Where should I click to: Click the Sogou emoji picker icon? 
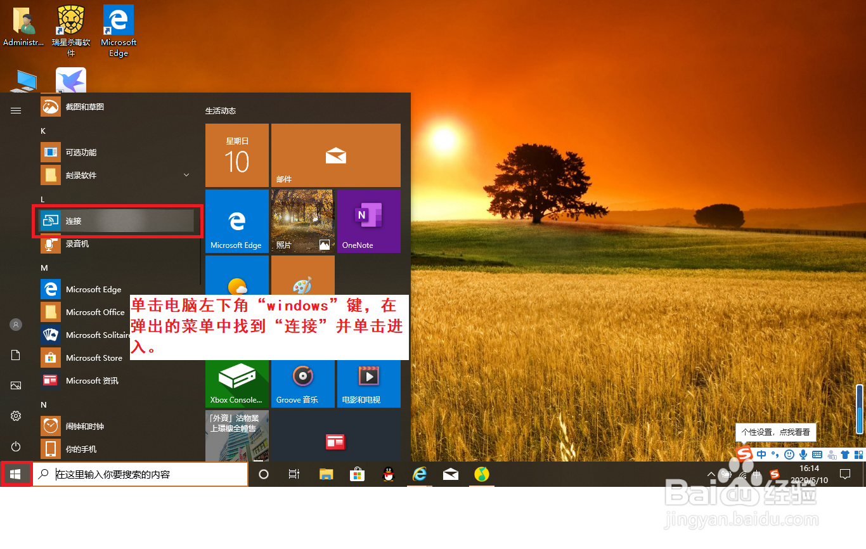click(x=789, y=455)
